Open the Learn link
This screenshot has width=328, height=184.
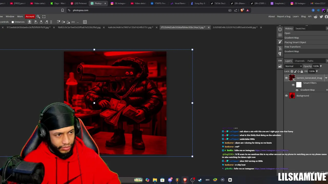(x=296, y=17)
